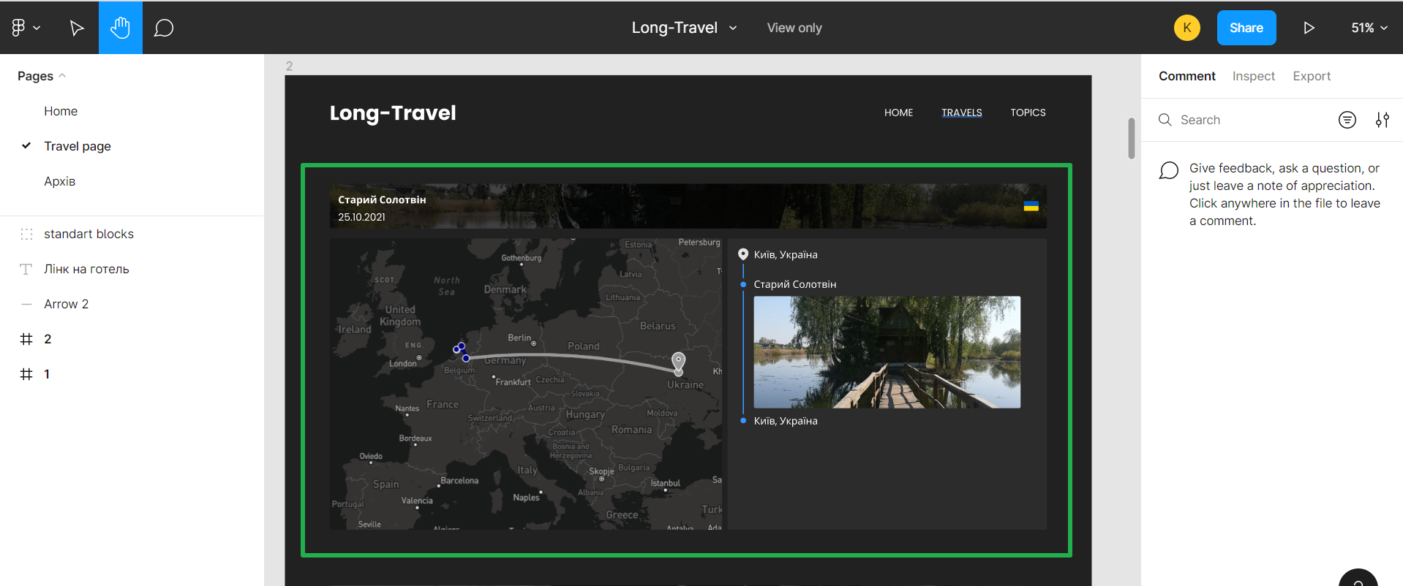The image size is (1403, 586).
Task: Click the line icon of Arrow 2
Action: click(26, 304)
